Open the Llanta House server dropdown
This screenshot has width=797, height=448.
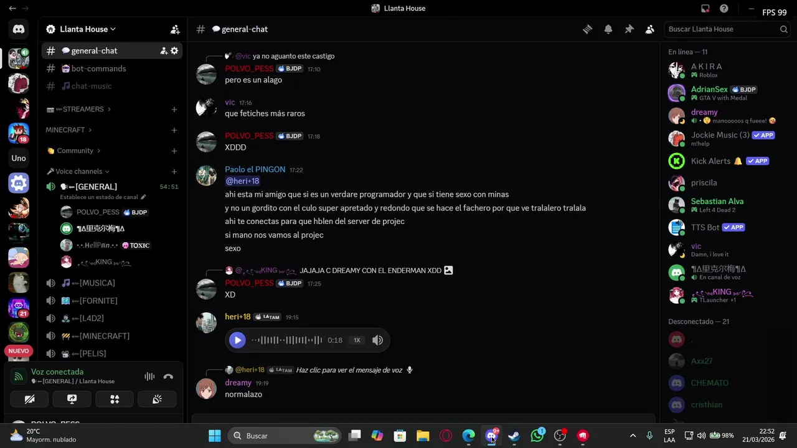coord(88,29)
